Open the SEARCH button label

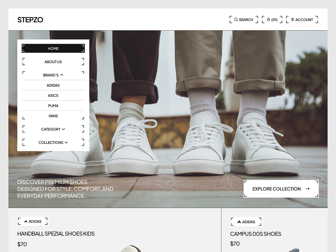(246, 20)
